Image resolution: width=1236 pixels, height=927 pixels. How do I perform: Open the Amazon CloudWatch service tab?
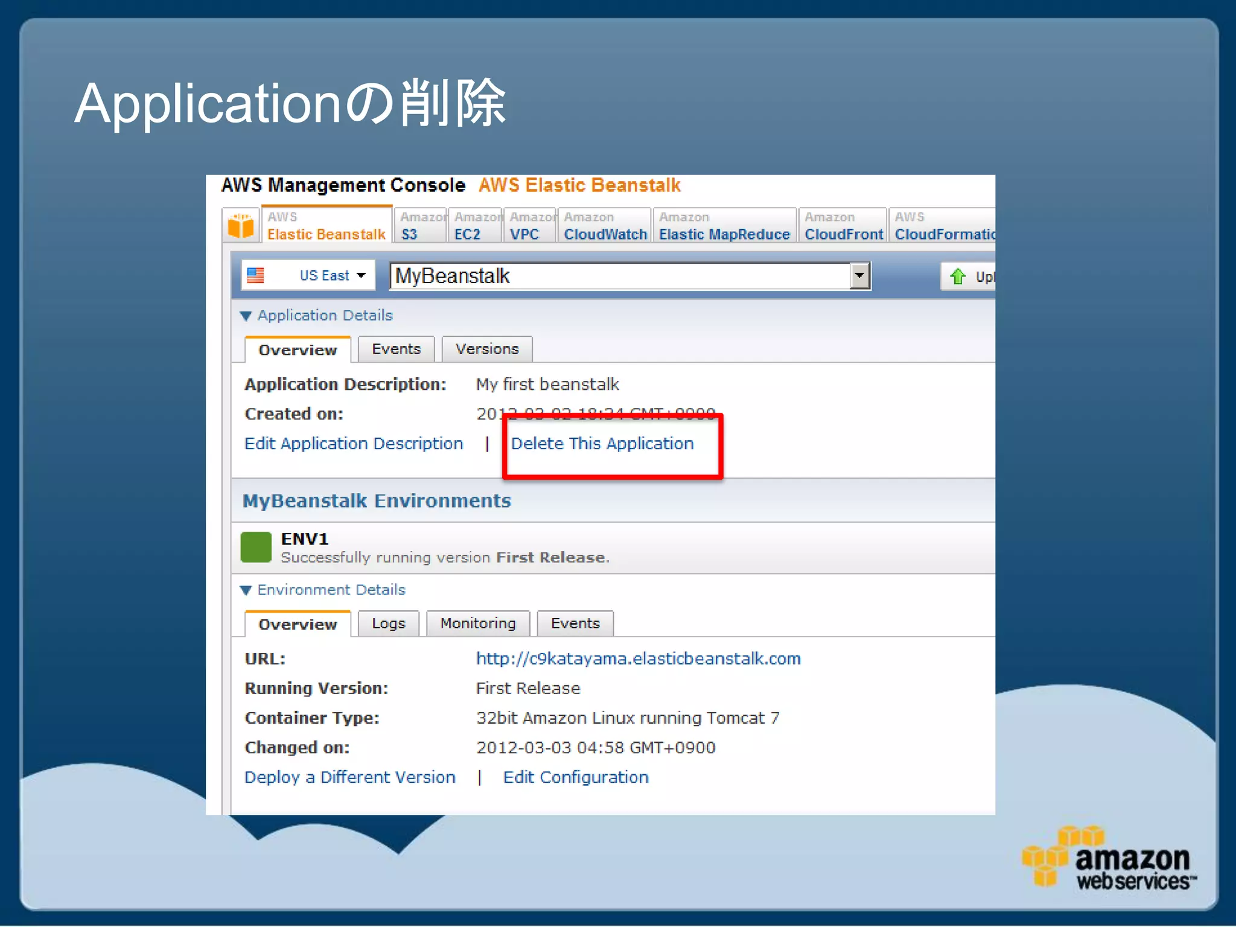605,225
